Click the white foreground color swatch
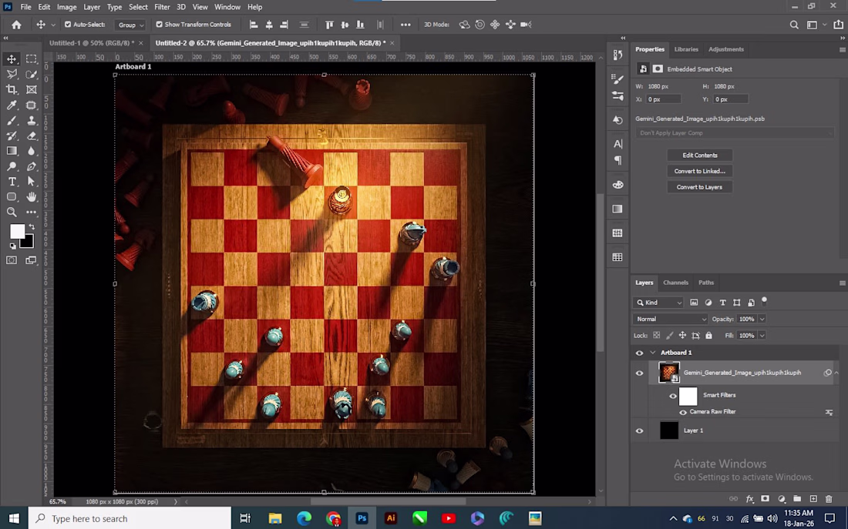 point(16,232)
